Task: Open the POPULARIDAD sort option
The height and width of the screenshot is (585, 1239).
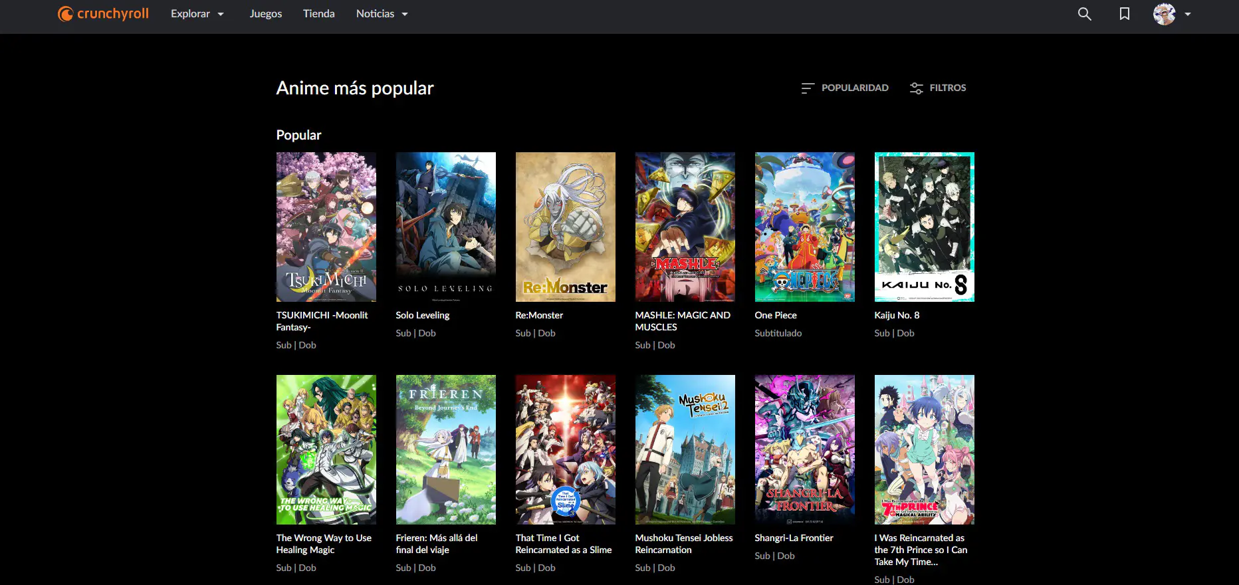Action: tap(845, 88)
